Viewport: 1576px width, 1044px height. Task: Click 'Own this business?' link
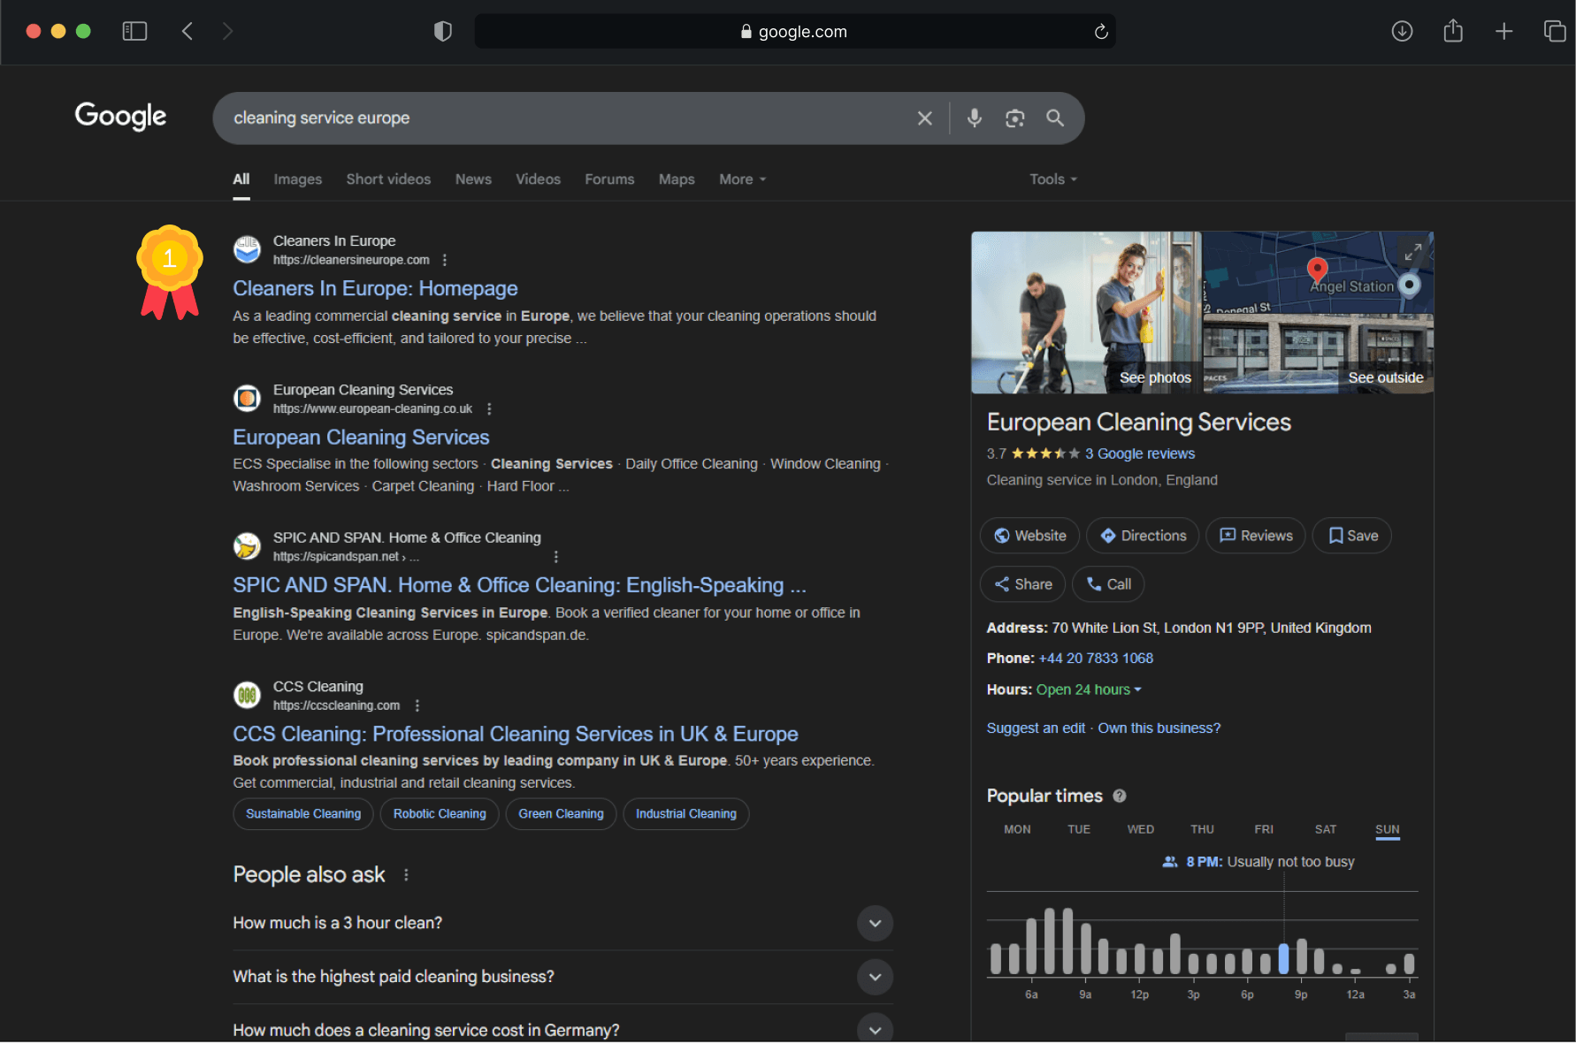click(x=1159, y=728)
